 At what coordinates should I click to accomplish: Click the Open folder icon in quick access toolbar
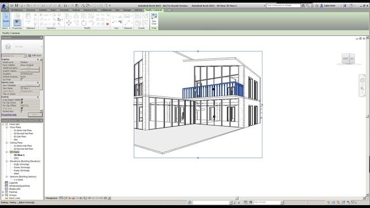tap(12, 6)
